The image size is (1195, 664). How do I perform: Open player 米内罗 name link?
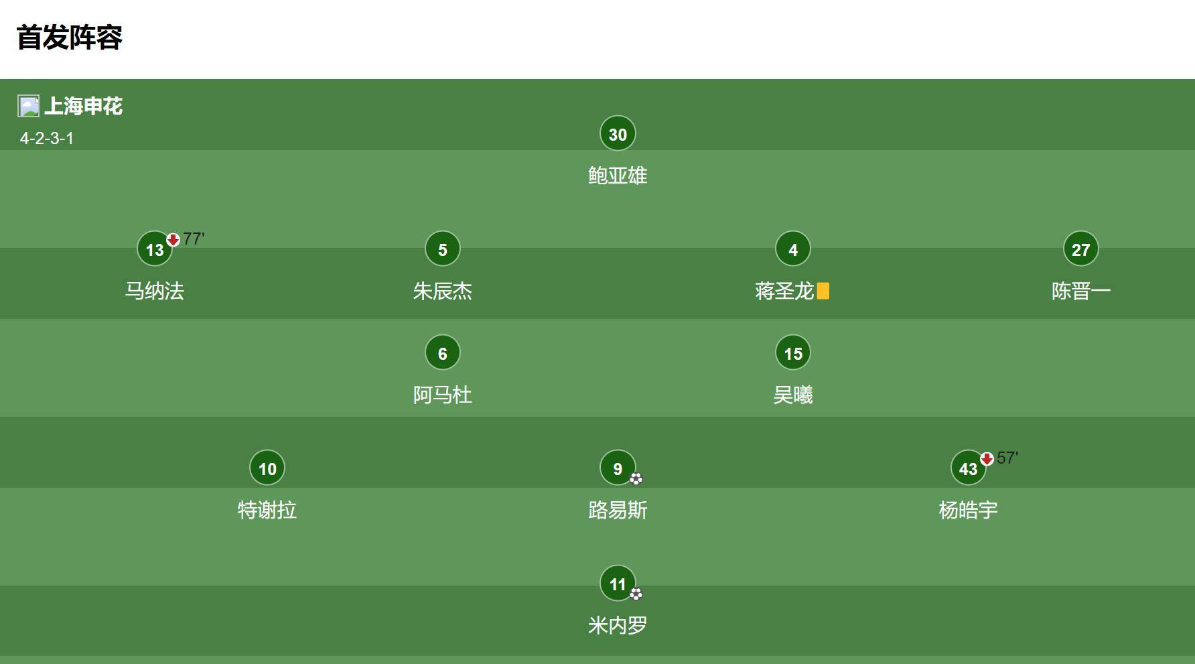click(618, 625)
